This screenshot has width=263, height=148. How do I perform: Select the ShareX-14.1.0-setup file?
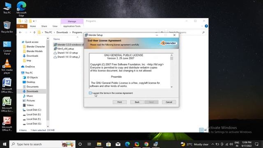(x=66, y=53)
